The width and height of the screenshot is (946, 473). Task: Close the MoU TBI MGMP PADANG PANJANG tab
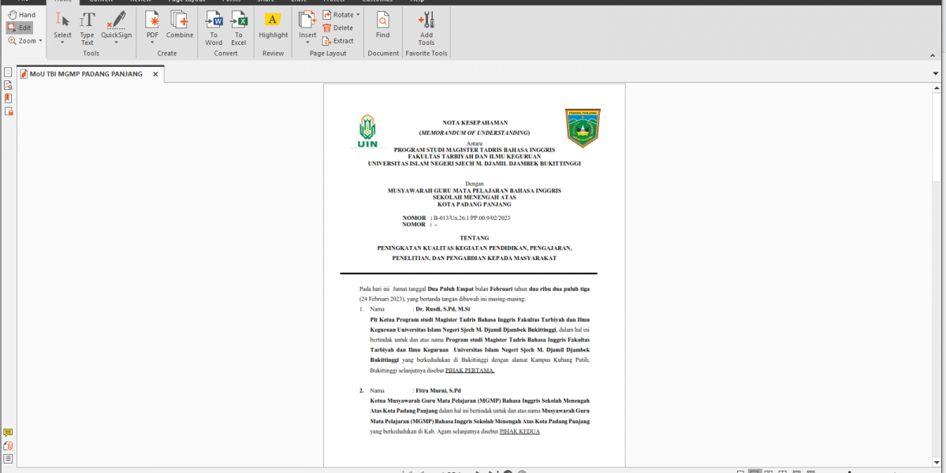point(156,75)
